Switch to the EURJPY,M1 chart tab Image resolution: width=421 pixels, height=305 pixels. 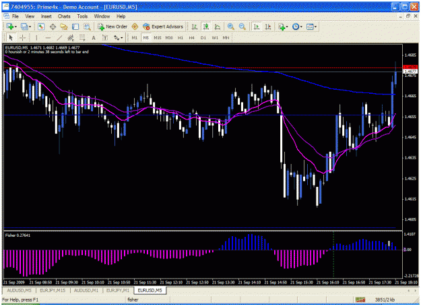118,290
